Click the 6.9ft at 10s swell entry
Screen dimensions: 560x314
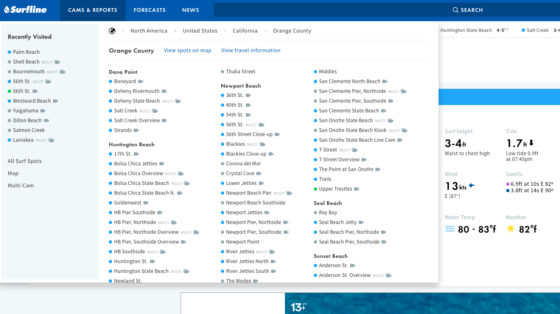coord(532,184)
